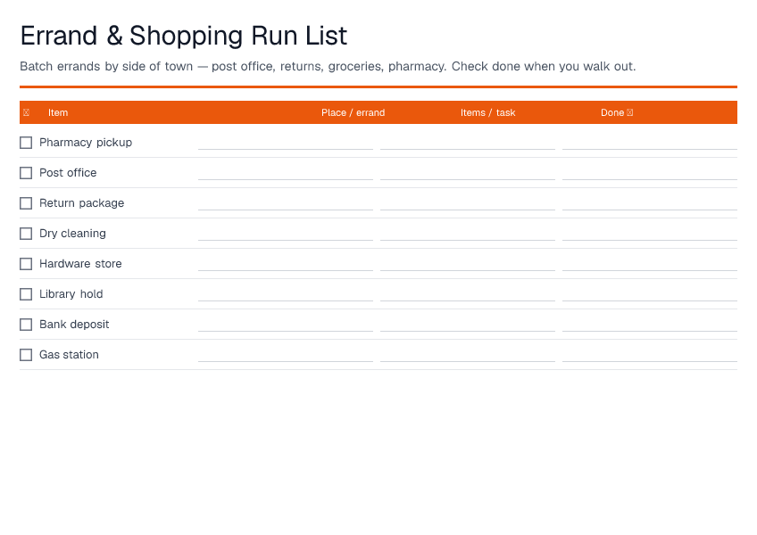757x535 pixels.
Task: Click the Gas station label
Action: tap(69, 356)
